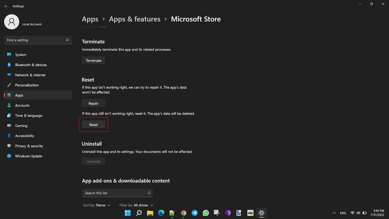Open Microsoft Edge from the taskbar
The height and width of the screenshot is (219, 389).
[161, 213]
